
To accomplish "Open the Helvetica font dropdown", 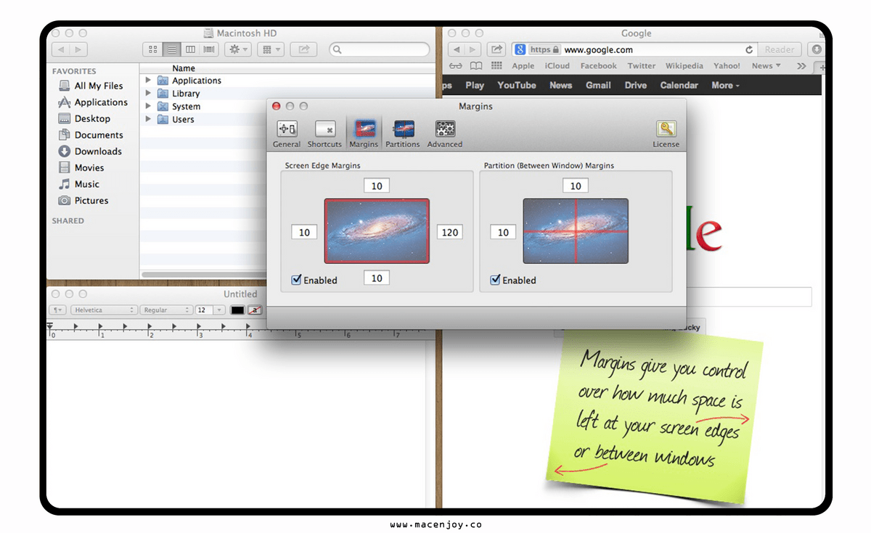I will point(104,310).
